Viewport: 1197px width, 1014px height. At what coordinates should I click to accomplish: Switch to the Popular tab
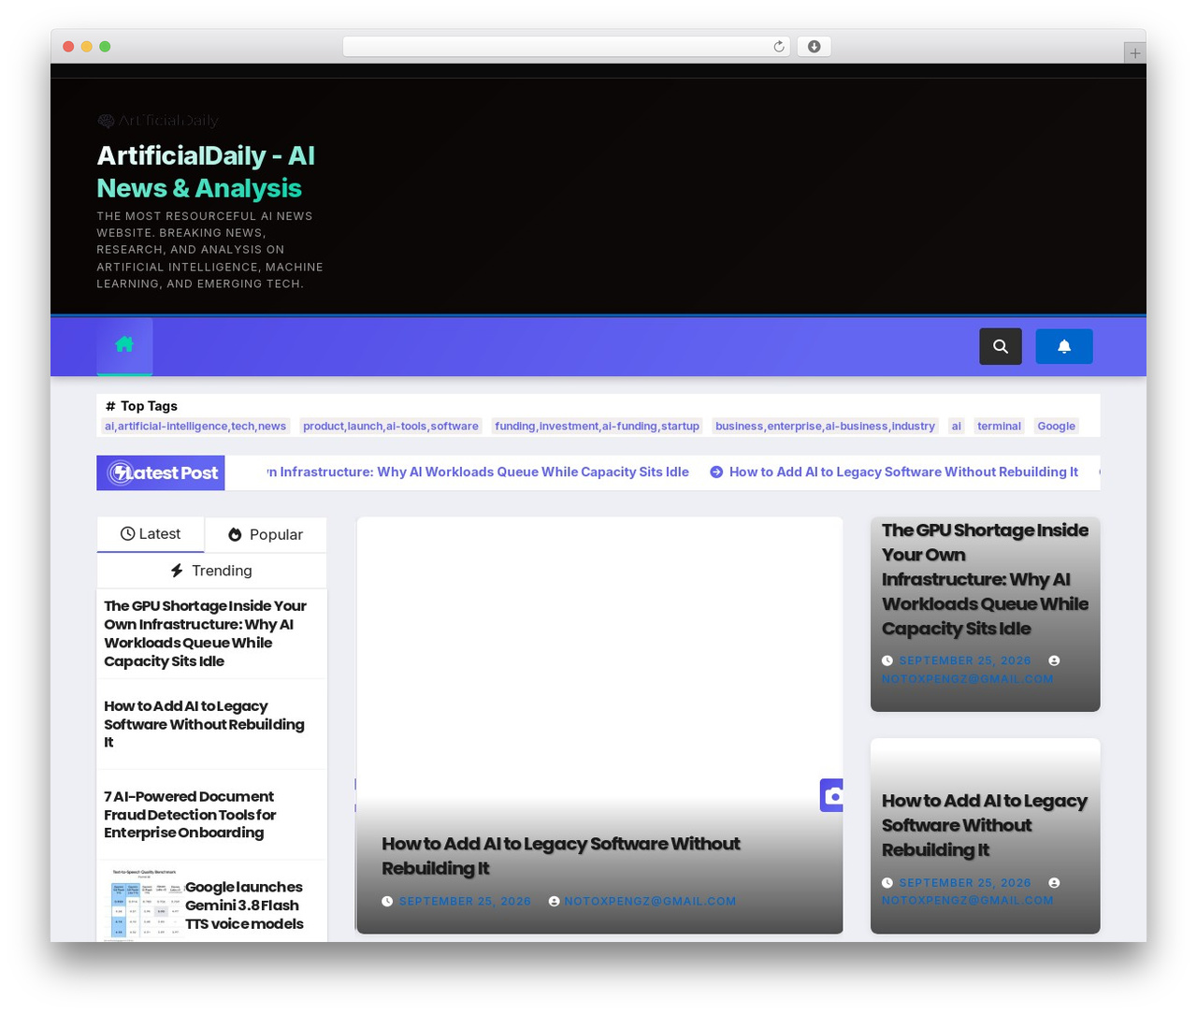click(267, 535)
